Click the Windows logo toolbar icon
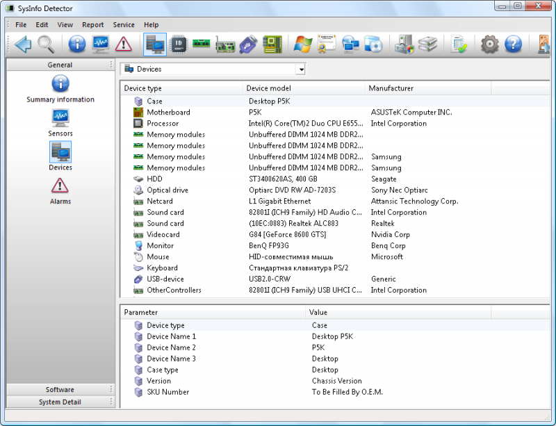Screen dimensions: 556x426 point(302,45)
